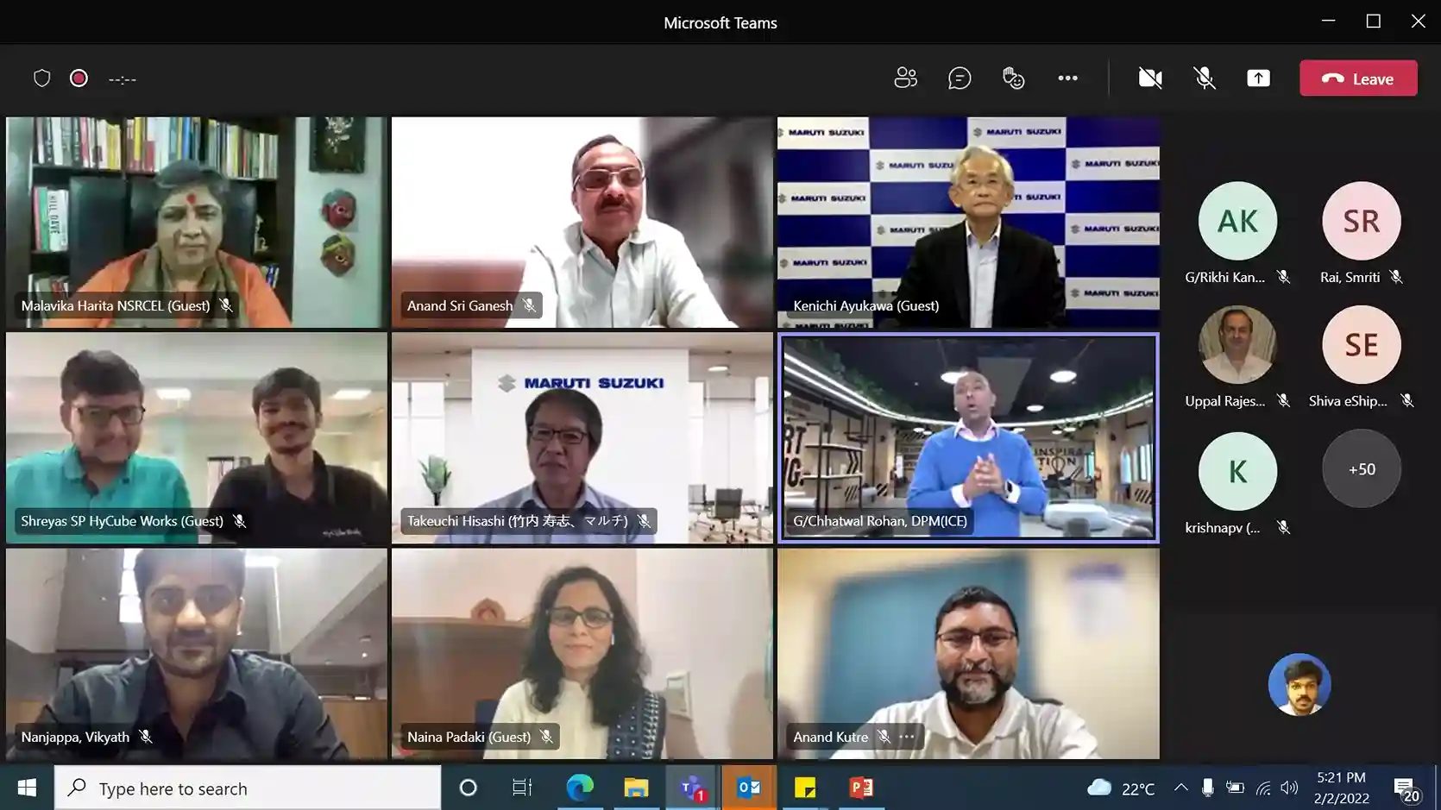
Task: Turn the camera on
Action: [1150, 78]
